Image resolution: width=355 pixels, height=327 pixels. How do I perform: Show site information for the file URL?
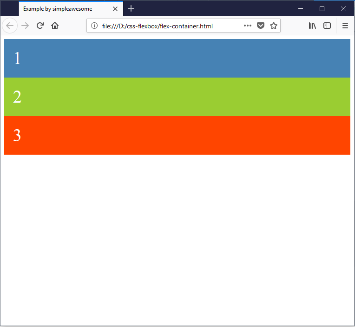(94, 26)
